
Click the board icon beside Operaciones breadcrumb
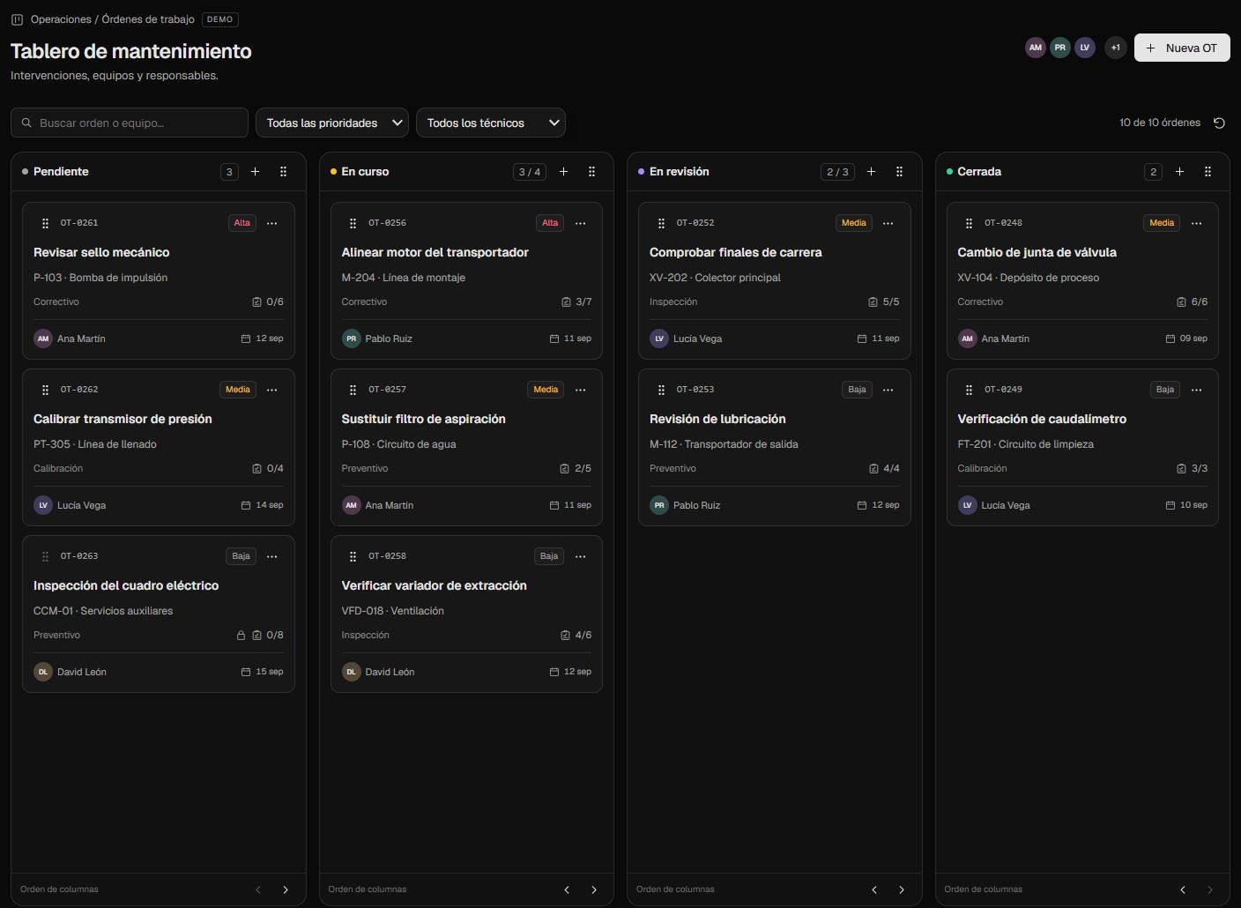(17, 19)
